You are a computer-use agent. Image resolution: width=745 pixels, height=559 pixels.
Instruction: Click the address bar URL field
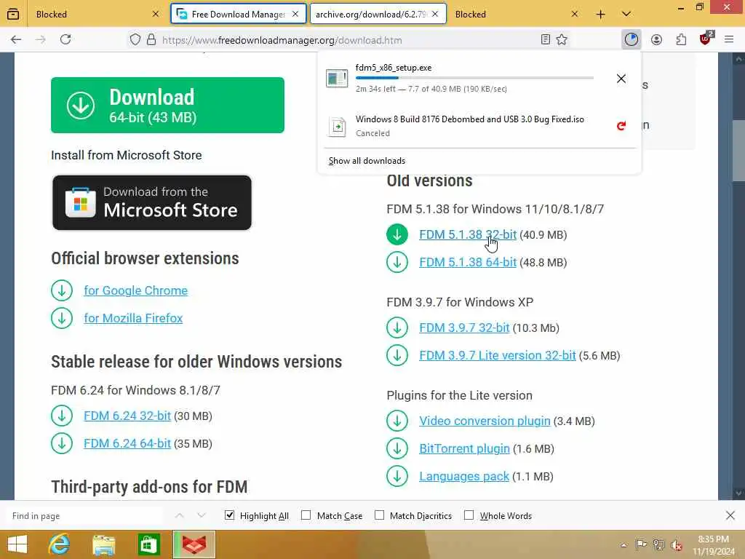click(349, 40)
